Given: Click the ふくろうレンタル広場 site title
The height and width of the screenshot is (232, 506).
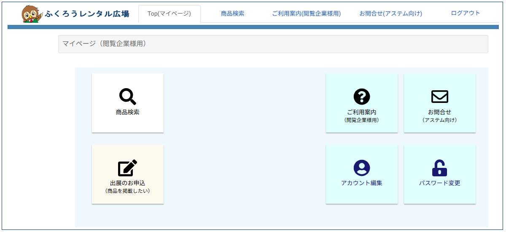Looking at the screenshot, I should (87, 14).
